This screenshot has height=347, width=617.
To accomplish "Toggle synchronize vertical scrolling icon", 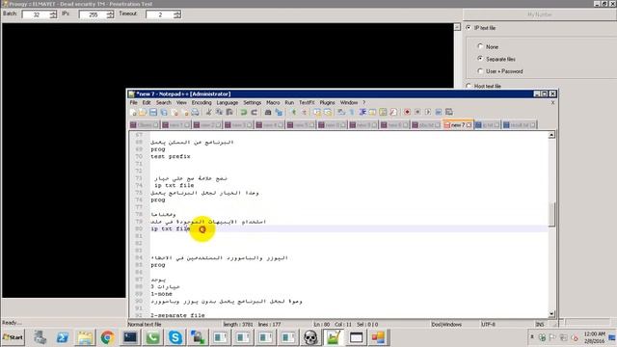I will point(317,113).
